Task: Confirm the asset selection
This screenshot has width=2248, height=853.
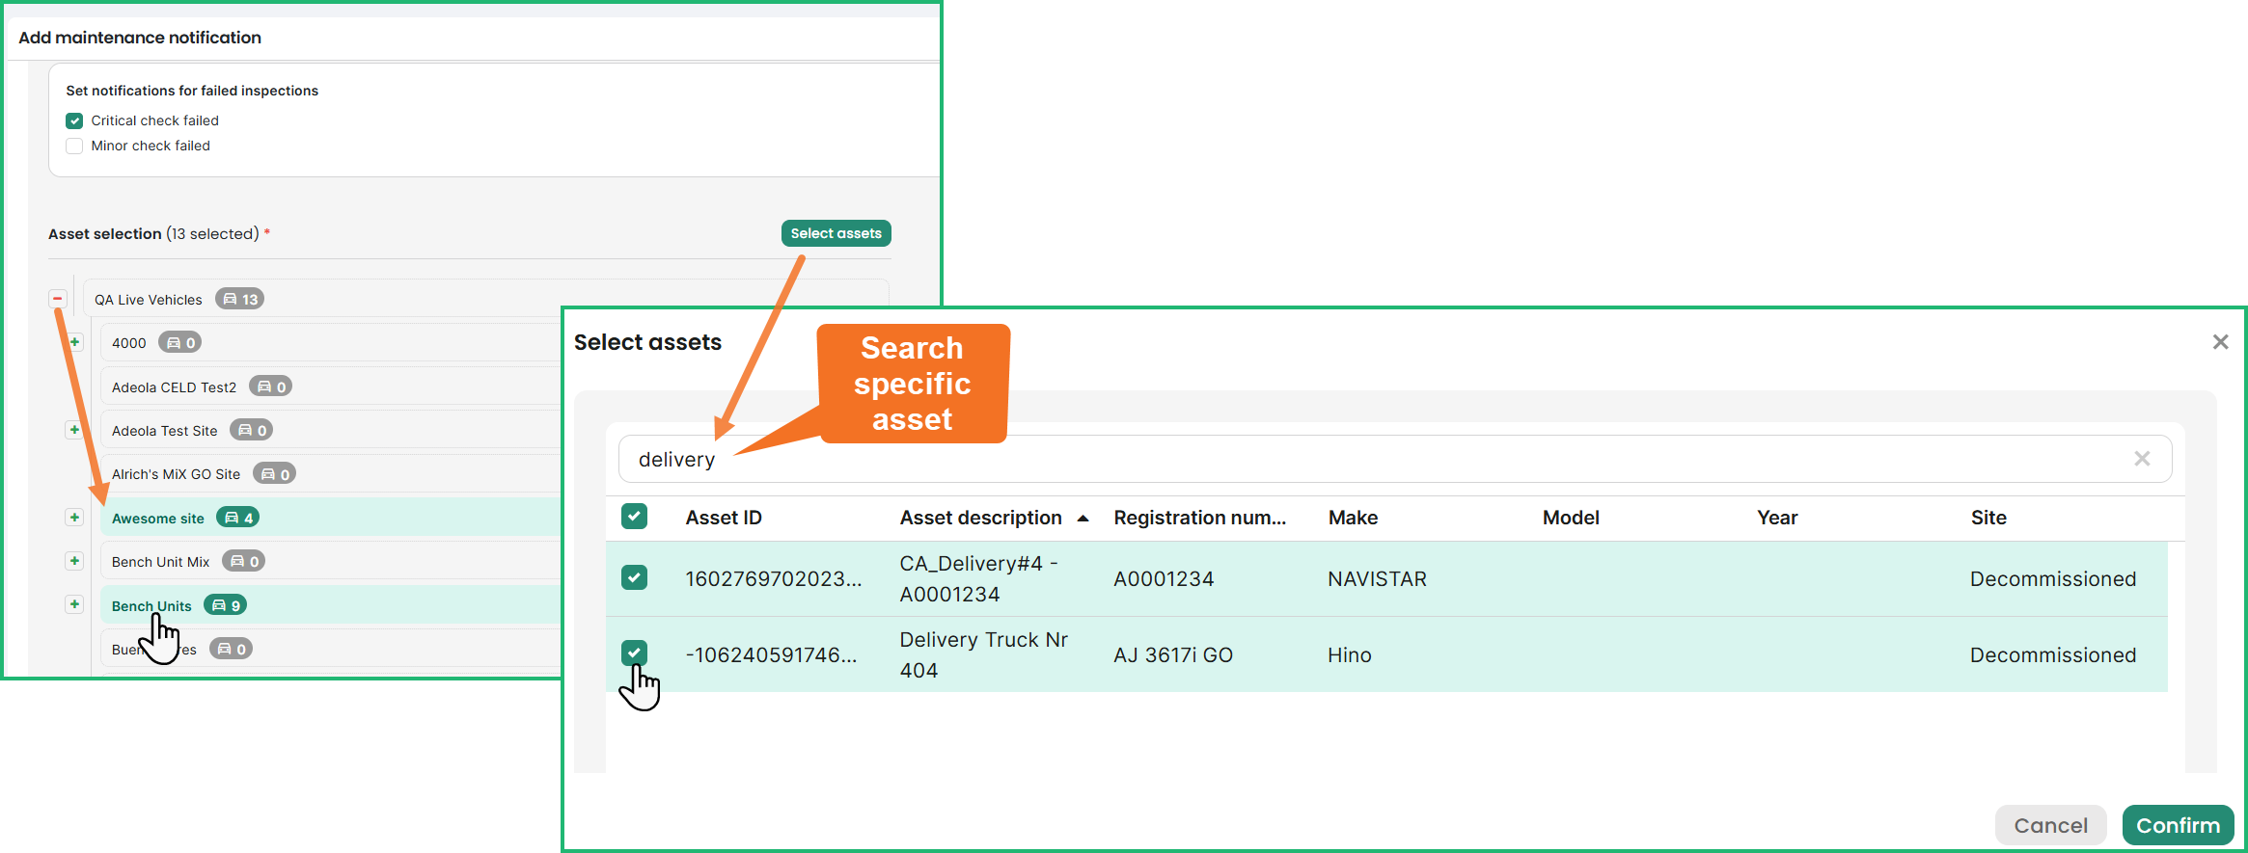Action: (x=2178, y=825)
